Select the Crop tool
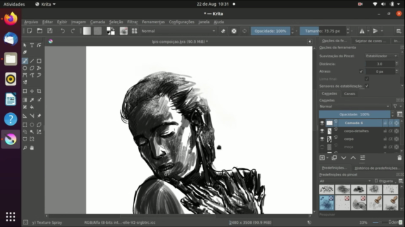Image resolution: width=405 pixels, height=227 pixels. coord(39,91)
